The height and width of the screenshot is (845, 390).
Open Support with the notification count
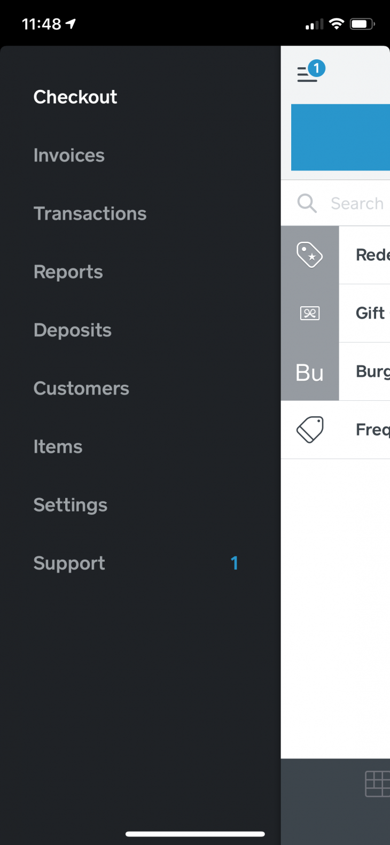point(69,563)
